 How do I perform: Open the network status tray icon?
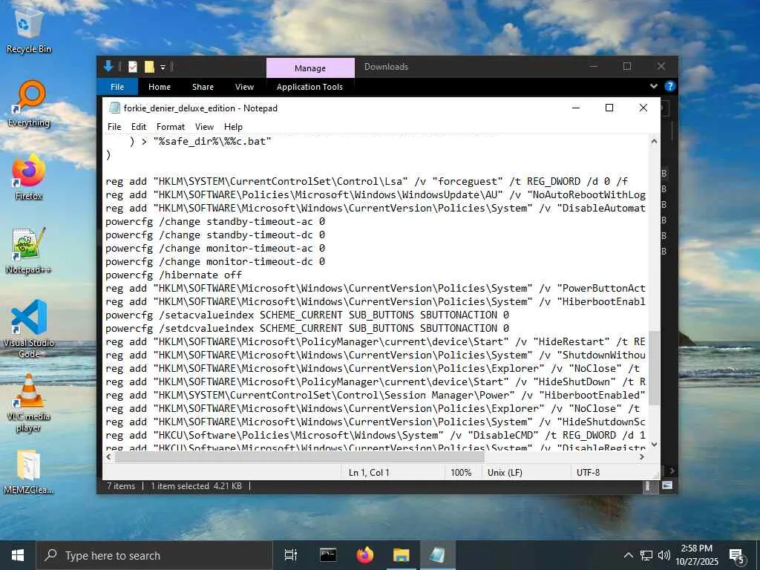[x=646, y=555]
